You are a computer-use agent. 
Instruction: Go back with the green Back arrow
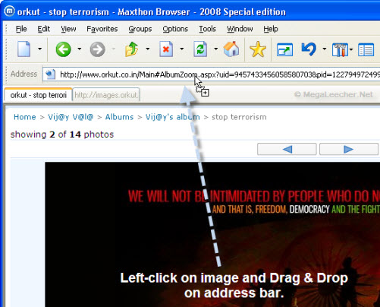tap(63, 49)
